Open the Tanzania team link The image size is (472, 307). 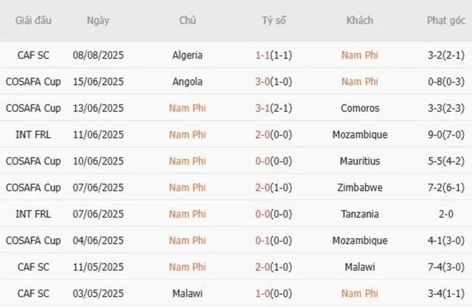pyautogui.click(x=360, y=214)
